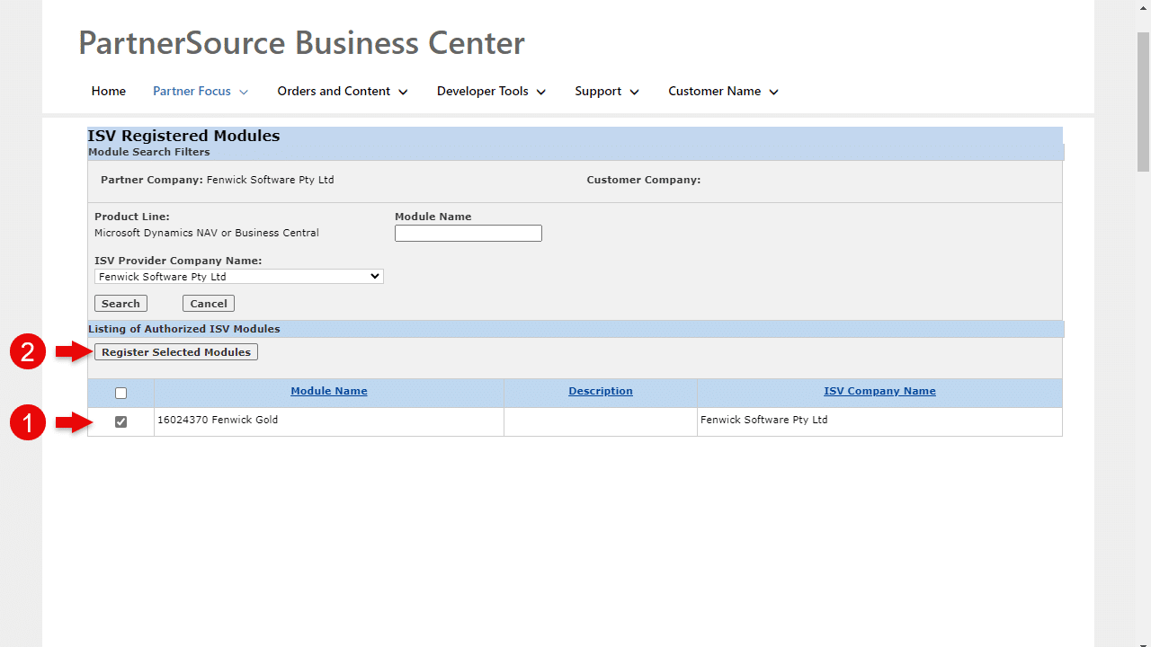Click the PartnerSource Business Center title

click(x=302, y=43)
